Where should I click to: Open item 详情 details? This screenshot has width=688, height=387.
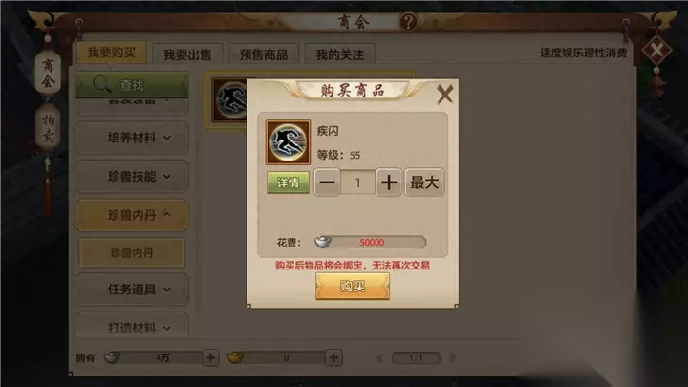(x=288, y=183)
